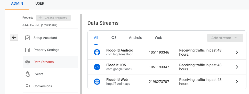
Task: Click the Flood It! iOS stream name
Action: tap(116, 65)
